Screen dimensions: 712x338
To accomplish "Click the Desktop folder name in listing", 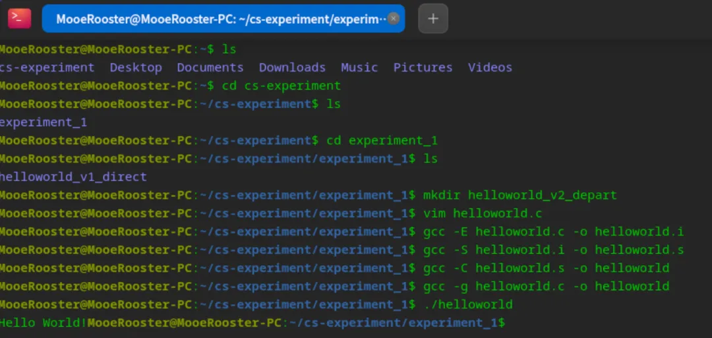I will [x=136, y=67].
